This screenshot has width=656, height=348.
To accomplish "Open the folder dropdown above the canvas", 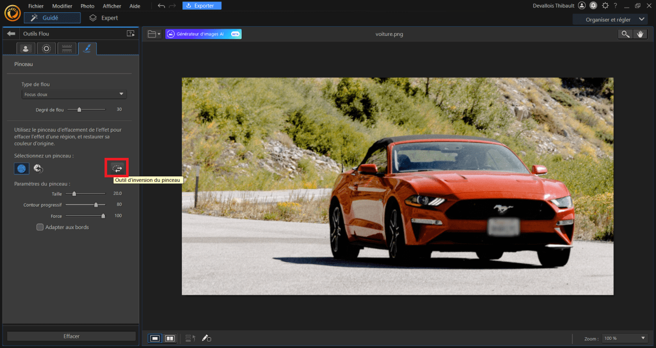I will click(154, 34).
